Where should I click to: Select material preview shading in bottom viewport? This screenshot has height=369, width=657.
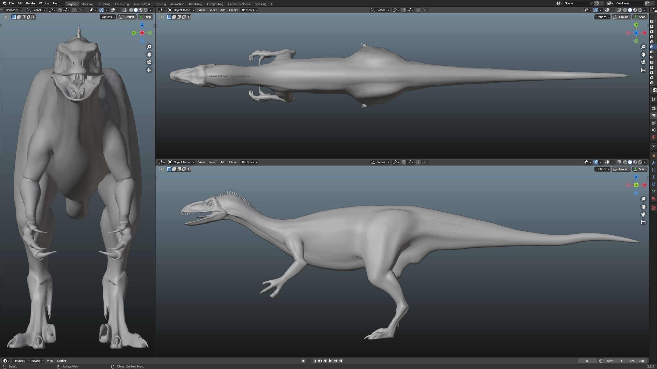click(x=635, y=162)
